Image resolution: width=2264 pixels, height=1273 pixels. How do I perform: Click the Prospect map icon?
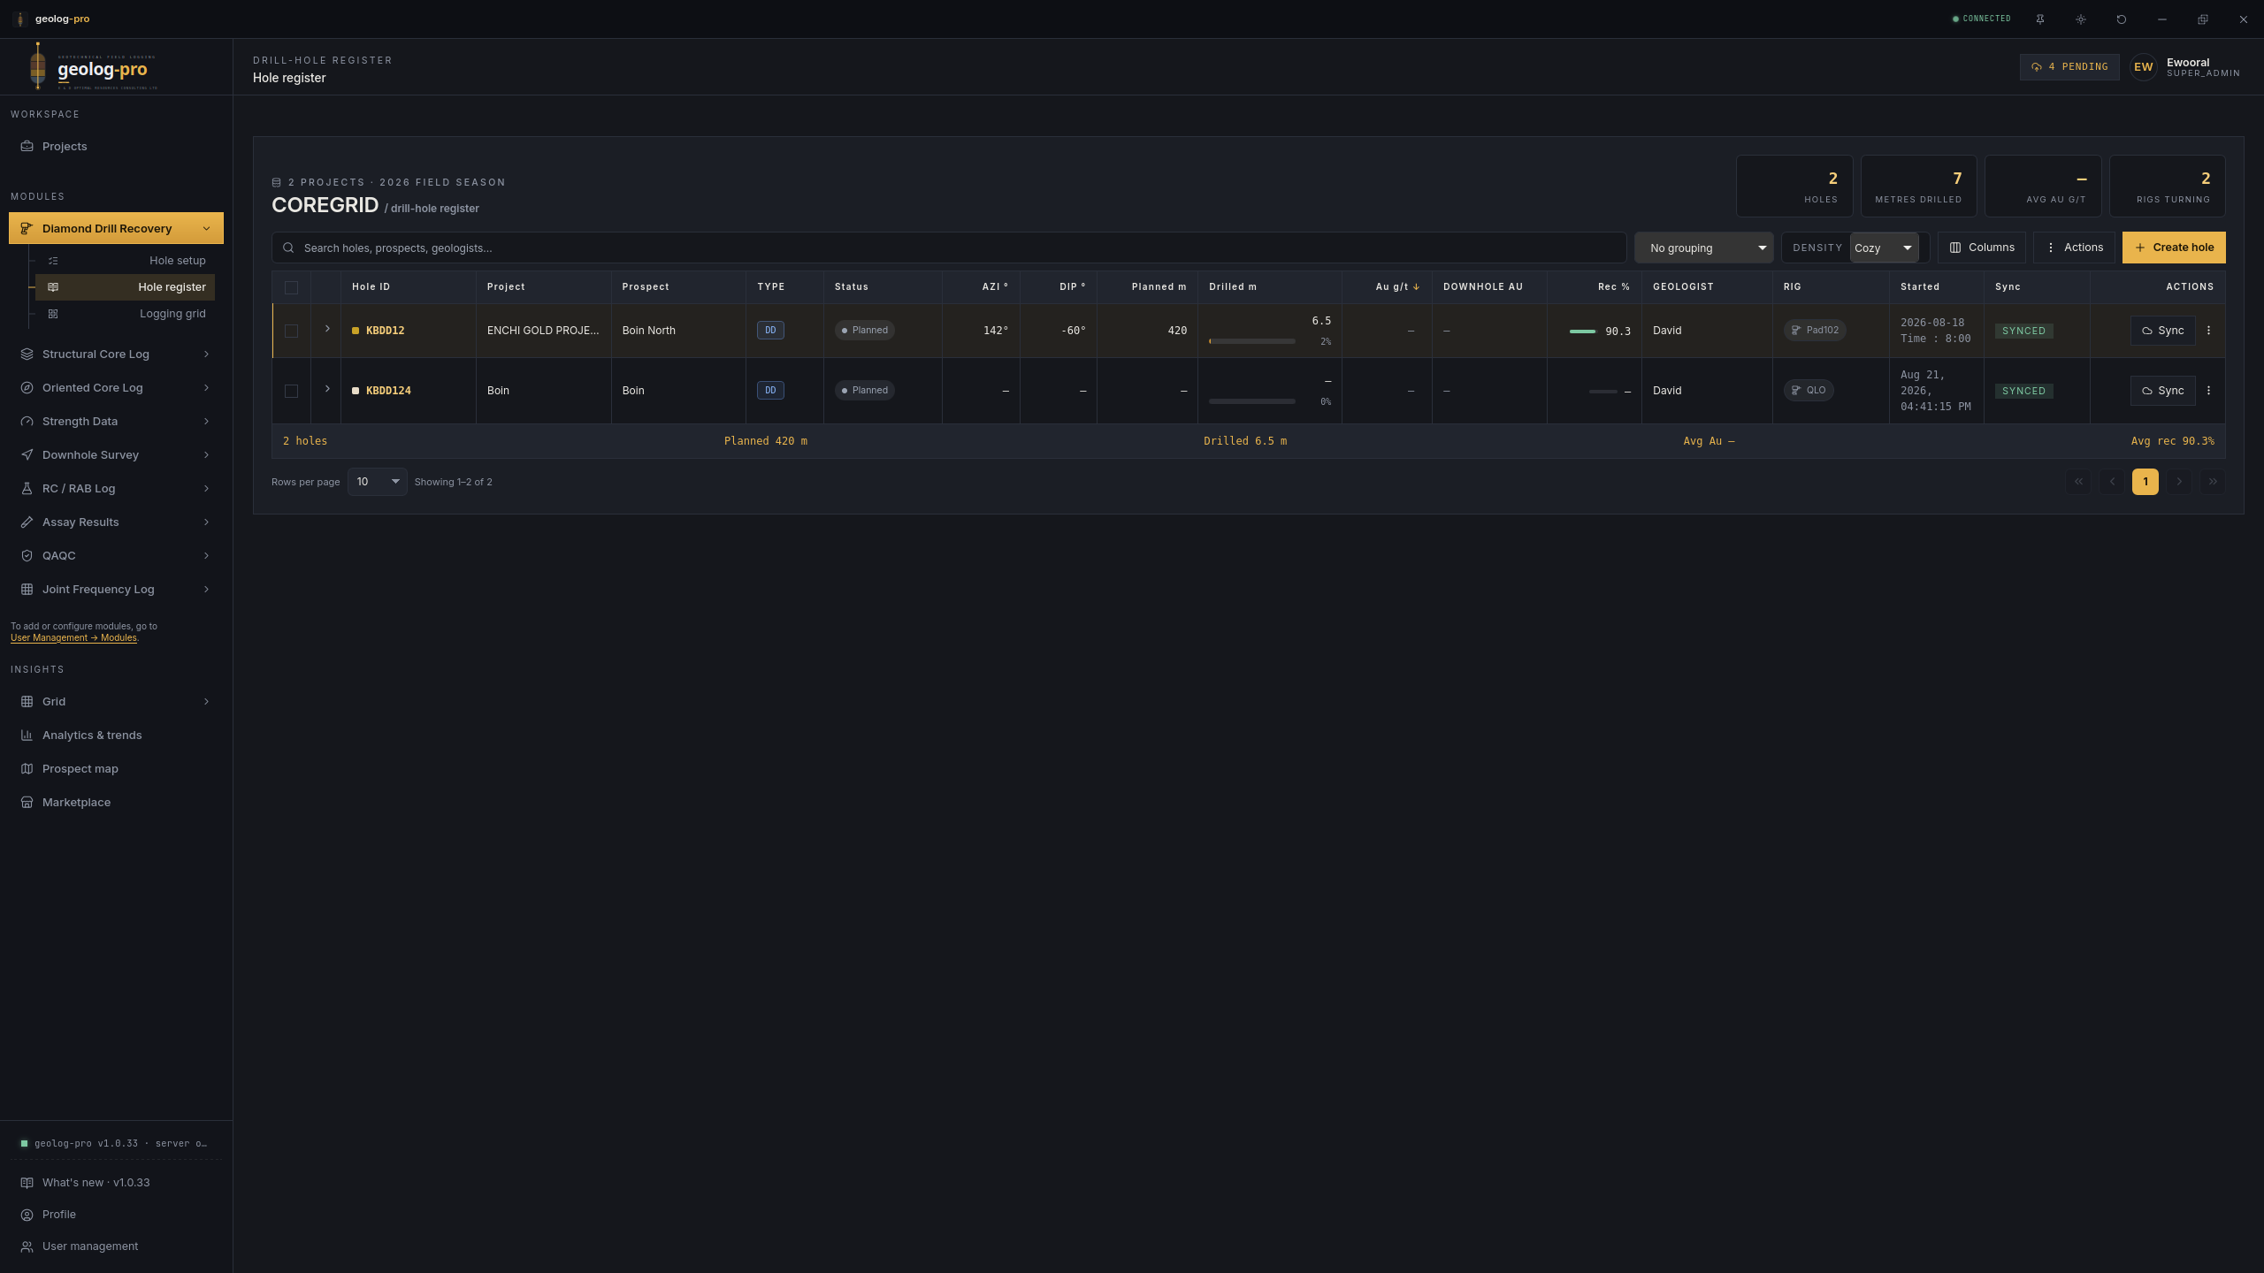coord(27,769)
